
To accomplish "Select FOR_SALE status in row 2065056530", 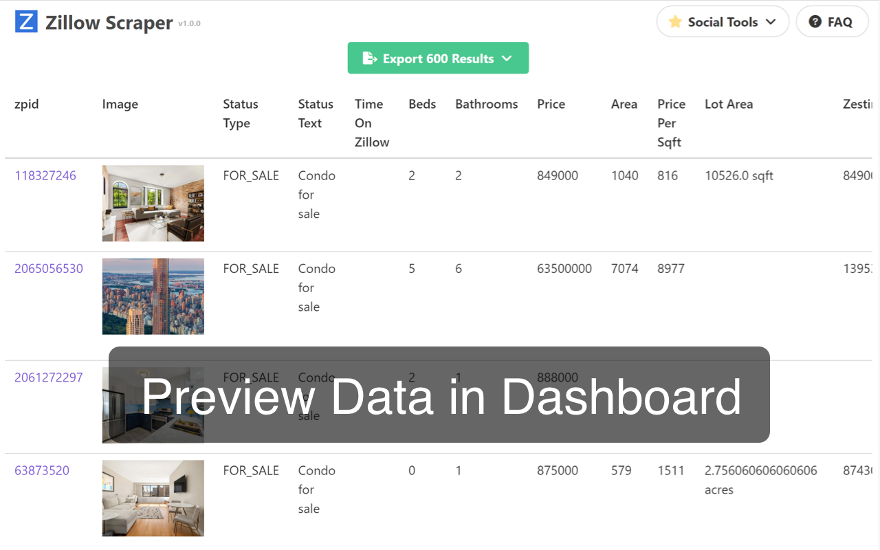I will pos(251,268).
